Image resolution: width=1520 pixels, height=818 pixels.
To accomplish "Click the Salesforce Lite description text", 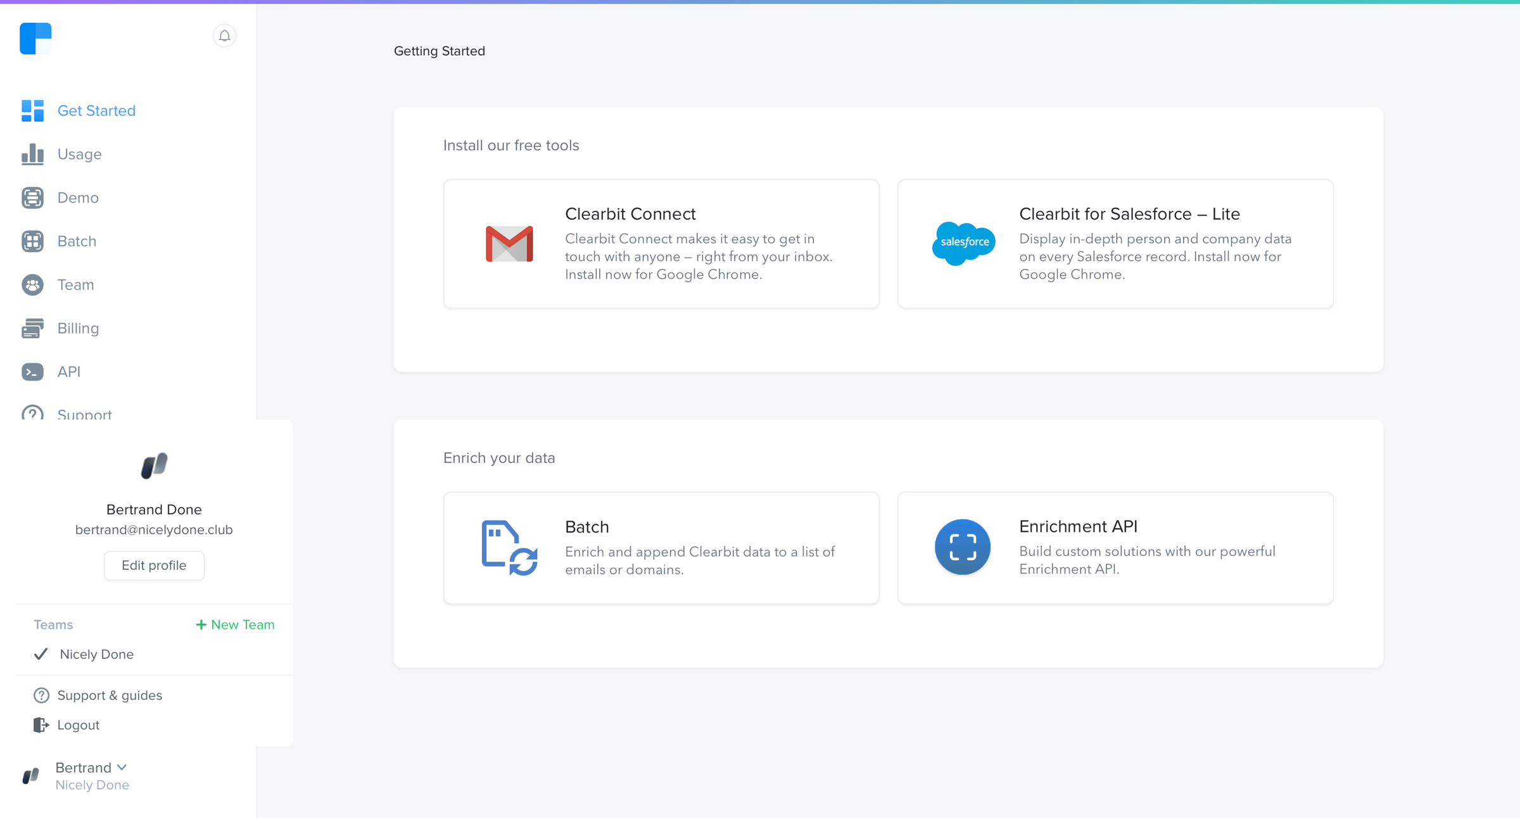I will point(1155,256).
